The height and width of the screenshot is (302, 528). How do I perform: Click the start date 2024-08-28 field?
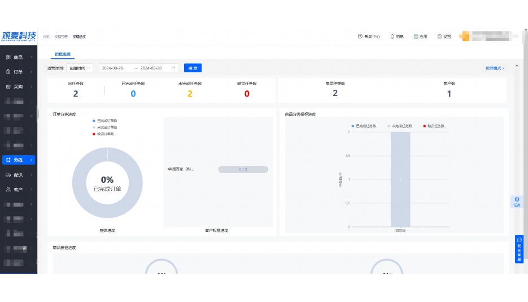pyautogui.click(x=112, y=68)
